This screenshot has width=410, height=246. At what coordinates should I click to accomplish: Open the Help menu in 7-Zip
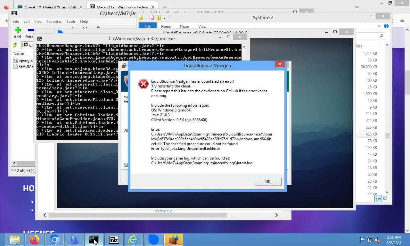click(x=84, y=21)
